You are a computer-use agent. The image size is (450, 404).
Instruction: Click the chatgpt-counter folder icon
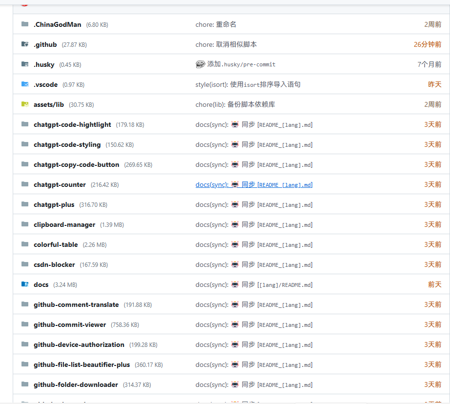coord(25,184)
